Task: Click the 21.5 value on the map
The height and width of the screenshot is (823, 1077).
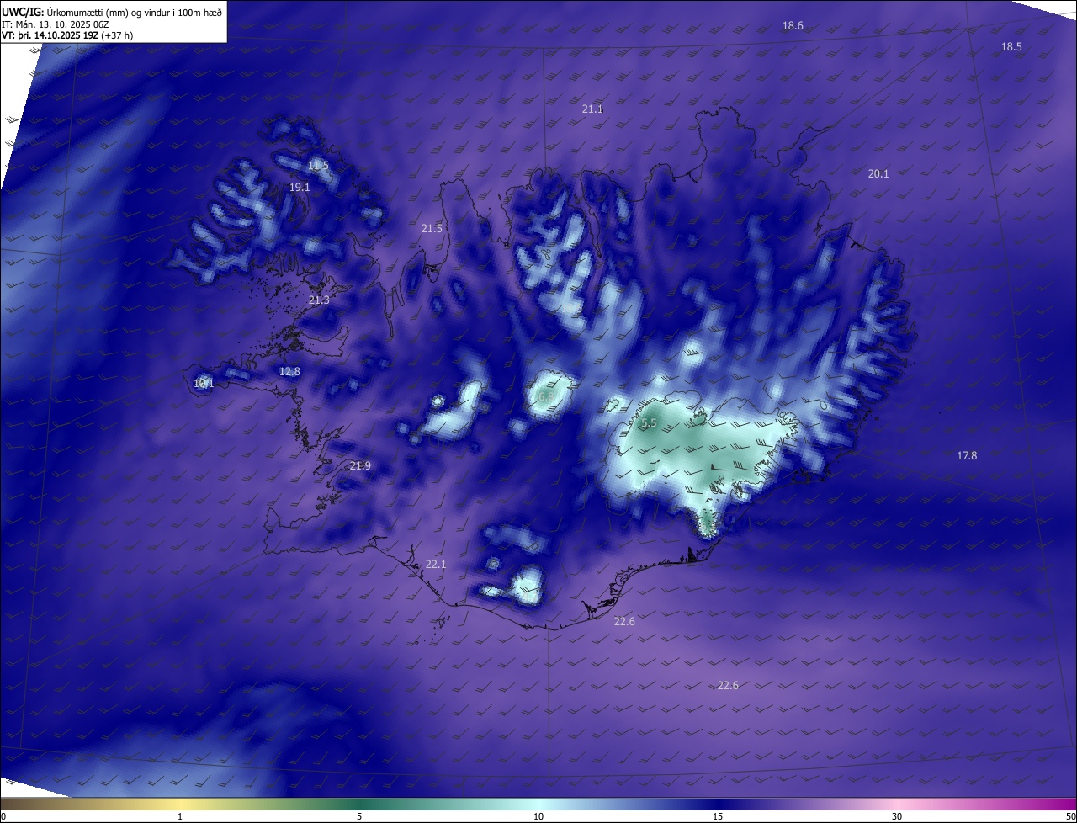Action: [432, 229]
